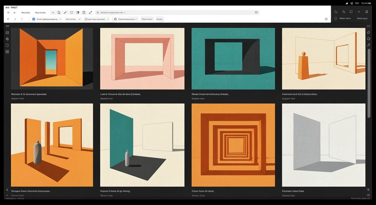Open the grey monochrome panels thumbnail

coord(324,145)
